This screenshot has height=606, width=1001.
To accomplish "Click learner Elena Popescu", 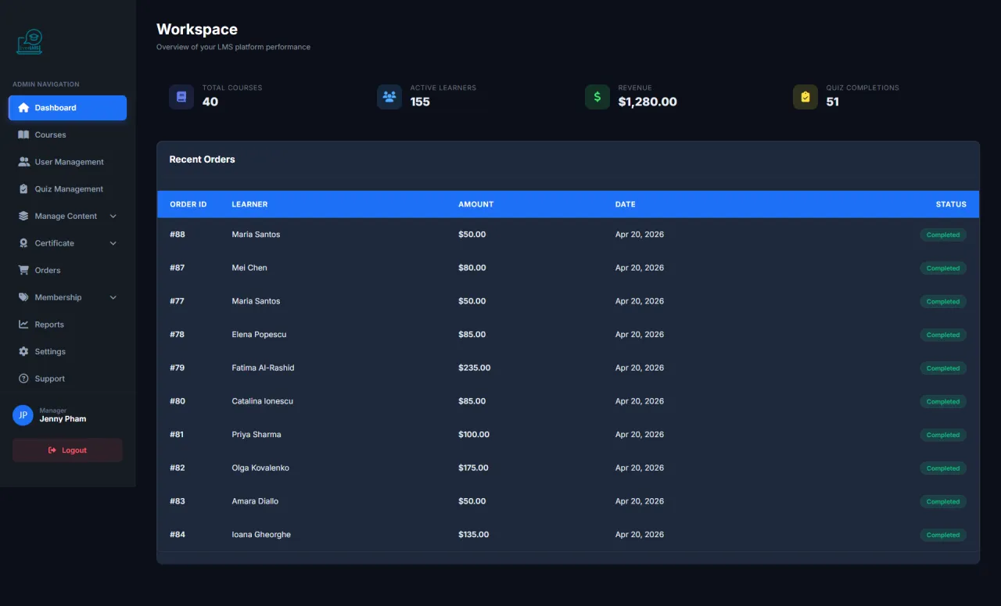I will pyautogui.click(x=259, y=335).
